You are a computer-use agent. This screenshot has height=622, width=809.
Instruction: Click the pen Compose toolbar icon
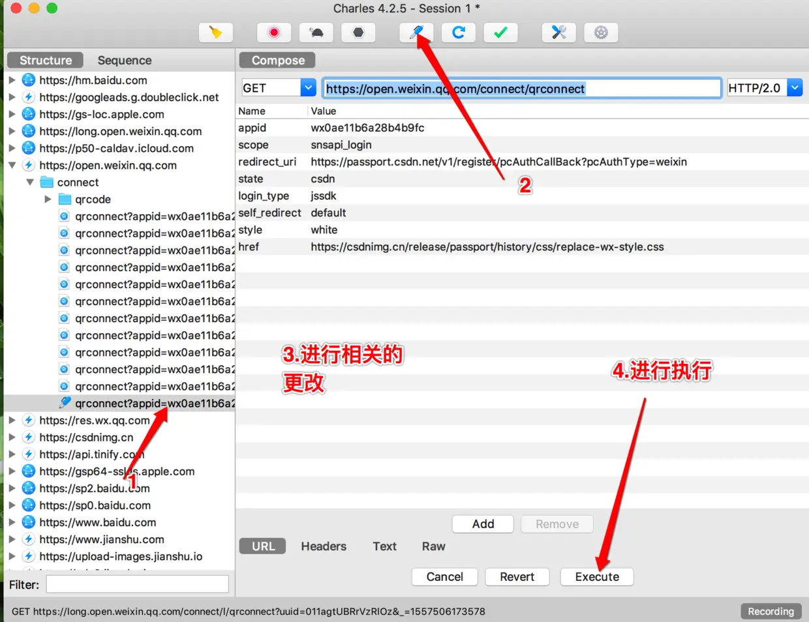point(416,33)
